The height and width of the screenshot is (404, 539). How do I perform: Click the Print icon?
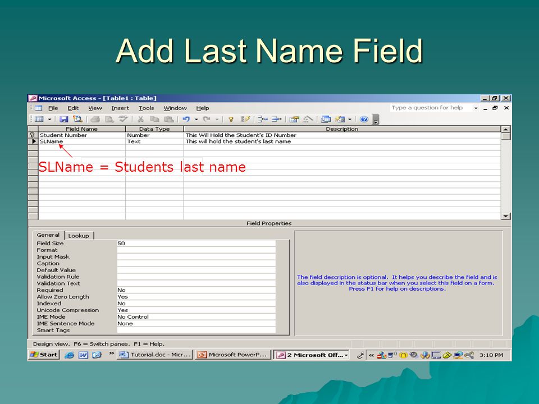tap(95, 119)
